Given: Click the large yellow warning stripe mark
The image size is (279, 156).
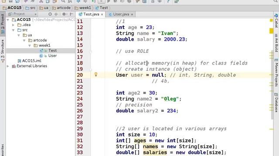Looking at the screenshot, I should coord(271,31).
